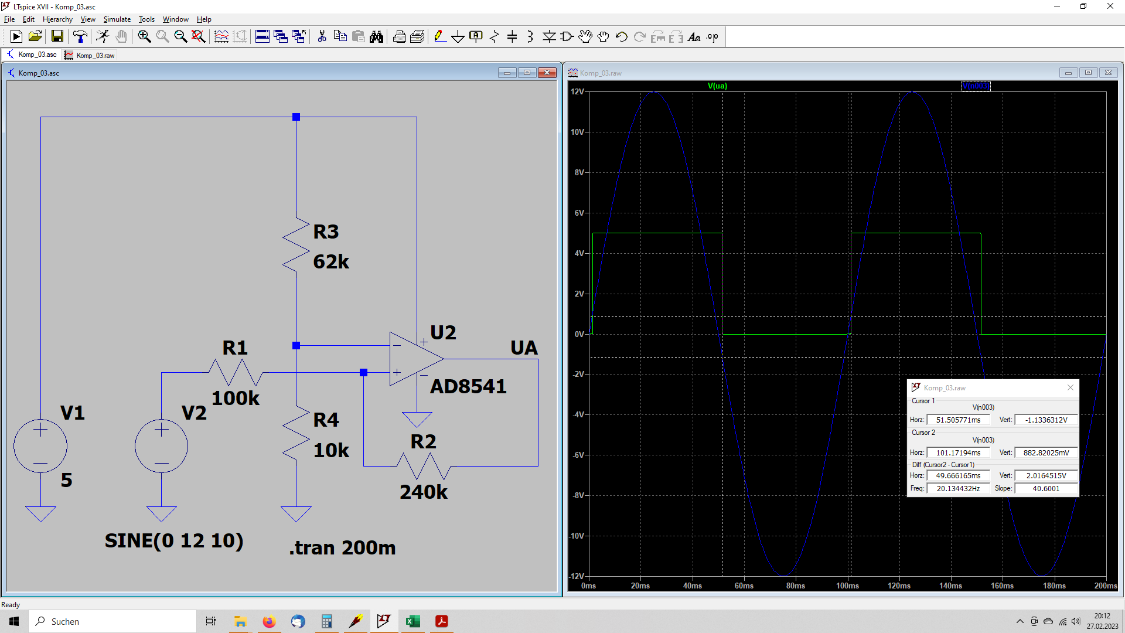
Task: Select the SPICE directive .op tool
Action: click(712, 37)
